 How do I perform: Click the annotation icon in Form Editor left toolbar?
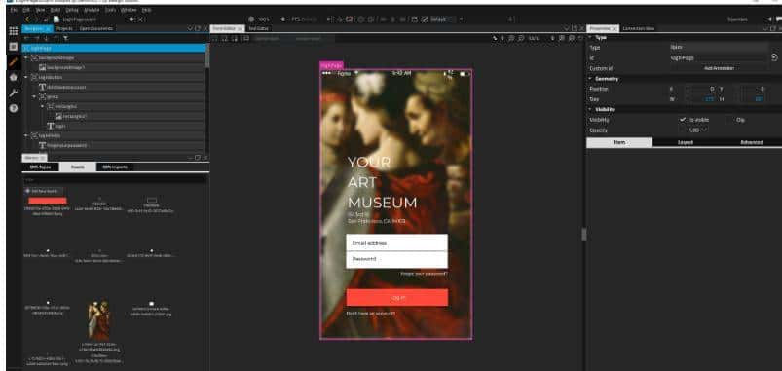[246, 38]
